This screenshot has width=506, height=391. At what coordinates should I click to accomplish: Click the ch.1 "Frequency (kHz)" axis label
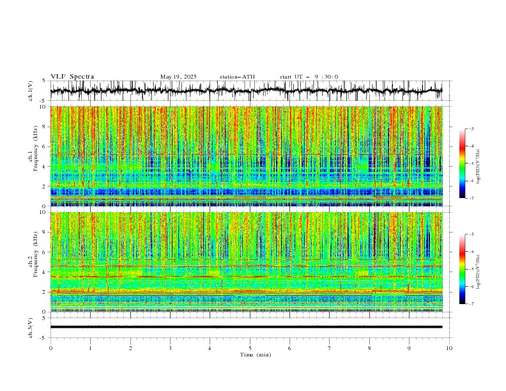(36, 148)
